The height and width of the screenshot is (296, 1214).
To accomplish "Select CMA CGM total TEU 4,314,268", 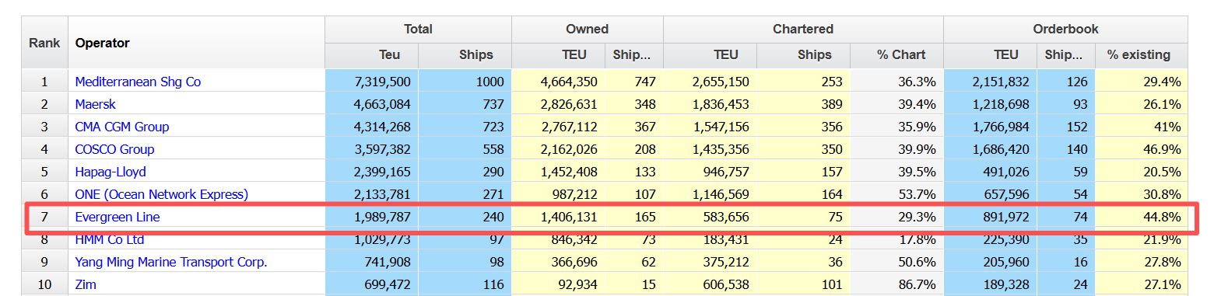I will 371,127.
